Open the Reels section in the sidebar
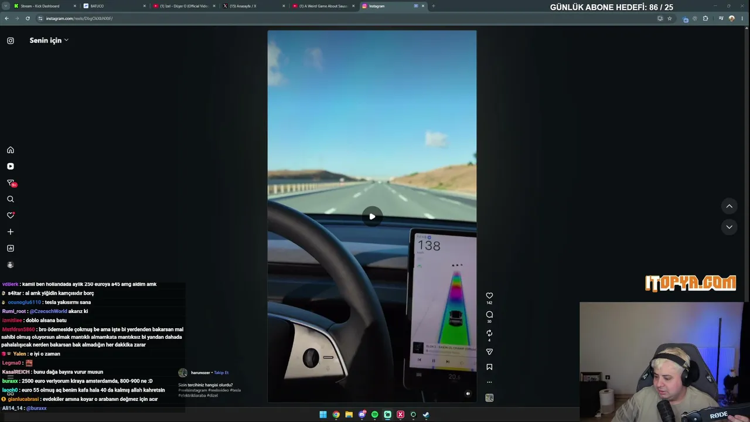This screenshot has width=750, height=422. click(x=11, y=166)
